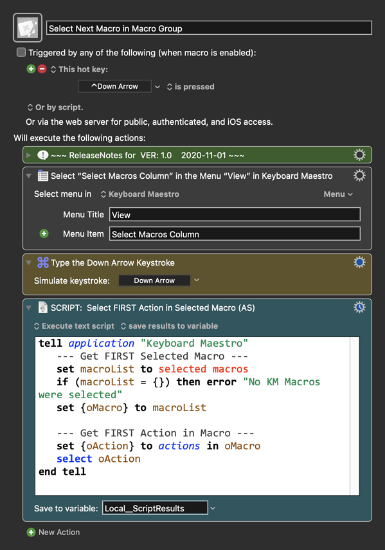
Task: Open the Menu dropdown in the Select menu action
Action: [x=338, y=194]
